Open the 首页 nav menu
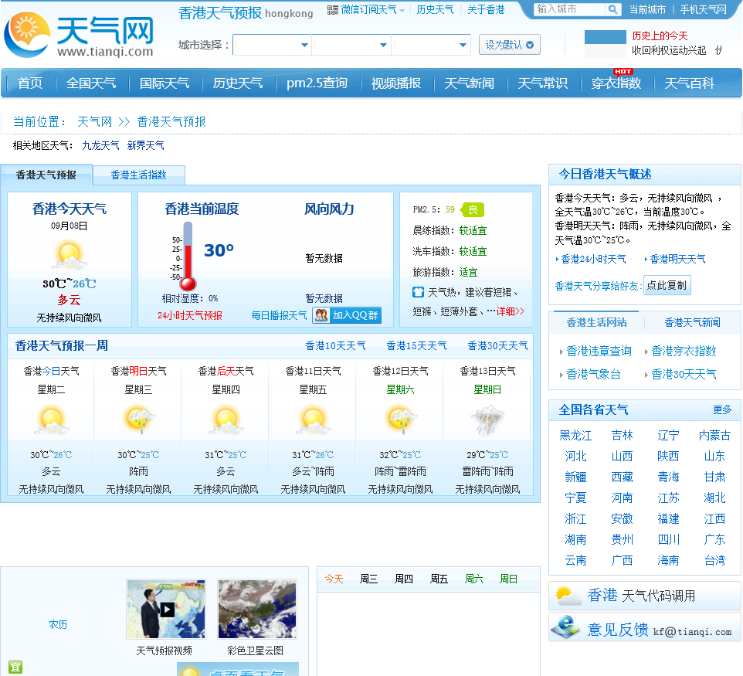 tap(30, 83)
